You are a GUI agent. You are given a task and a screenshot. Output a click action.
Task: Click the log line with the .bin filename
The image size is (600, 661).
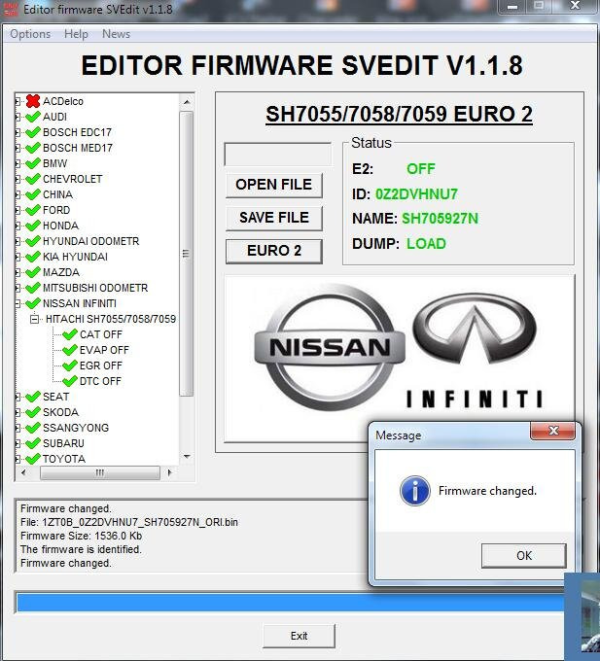point(129,522)
